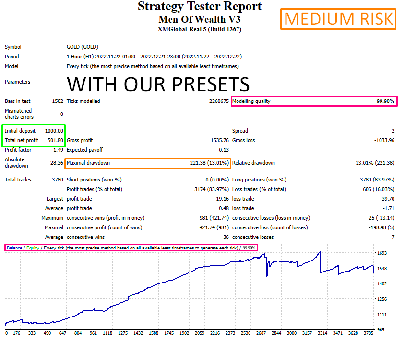Image resolution: width=405 pixels, height=340 pixels.
Task: Click Profit factor value 1.49
Action: [58, 150]
